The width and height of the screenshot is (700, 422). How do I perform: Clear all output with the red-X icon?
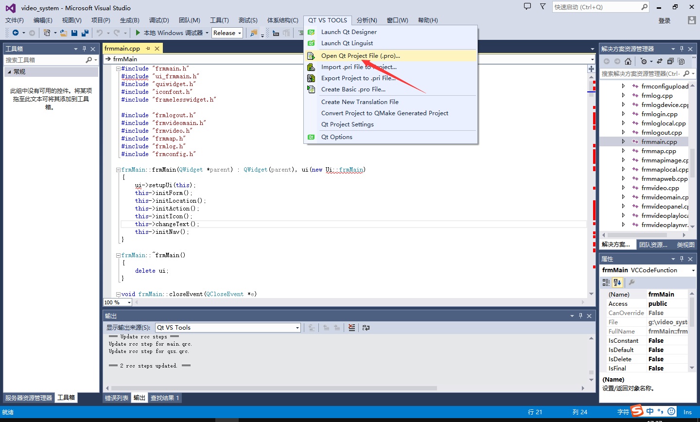tap(351, 328)
